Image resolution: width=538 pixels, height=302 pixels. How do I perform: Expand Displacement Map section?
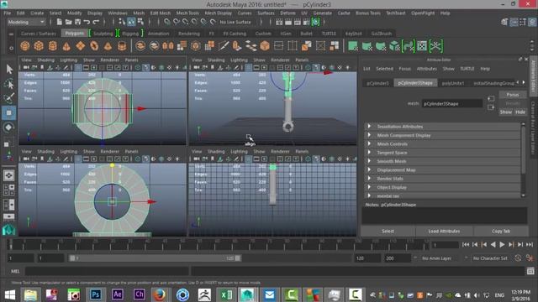click(442, 169)
